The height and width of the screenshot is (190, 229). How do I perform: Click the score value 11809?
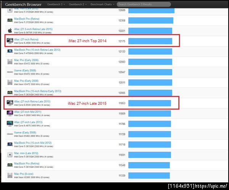[x=122, y=113]
